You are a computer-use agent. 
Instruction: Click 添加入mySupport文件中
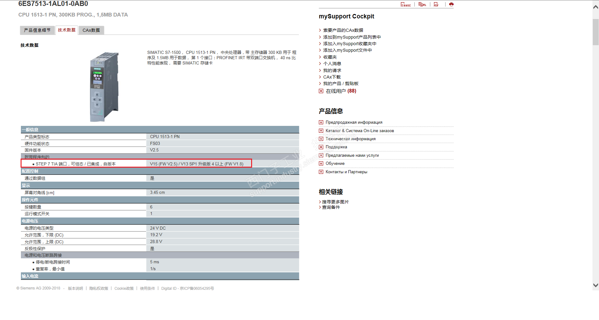tap(348, 50)
